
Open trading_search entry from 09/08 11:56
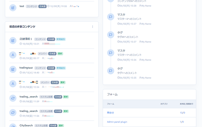[29, 111]
